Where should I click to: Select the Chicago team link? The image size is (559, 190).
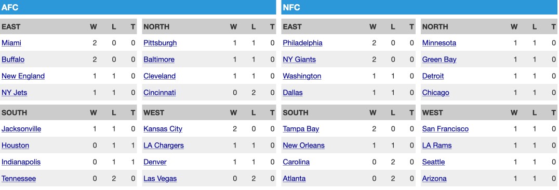[x=436, y=93]
